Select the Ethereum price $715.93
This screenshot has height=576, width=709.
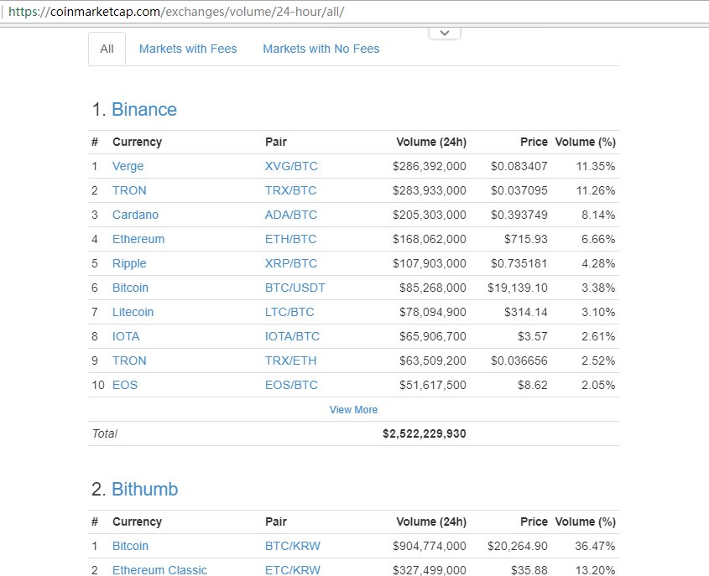[x=526, y=240]
